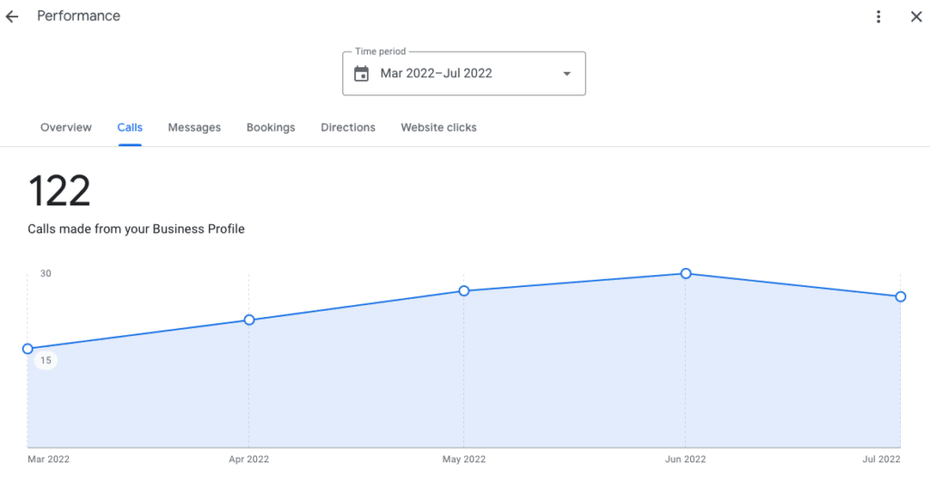Go back using the left arrow icon
Viewport: 930px width, 494px height.
[12, 16]
